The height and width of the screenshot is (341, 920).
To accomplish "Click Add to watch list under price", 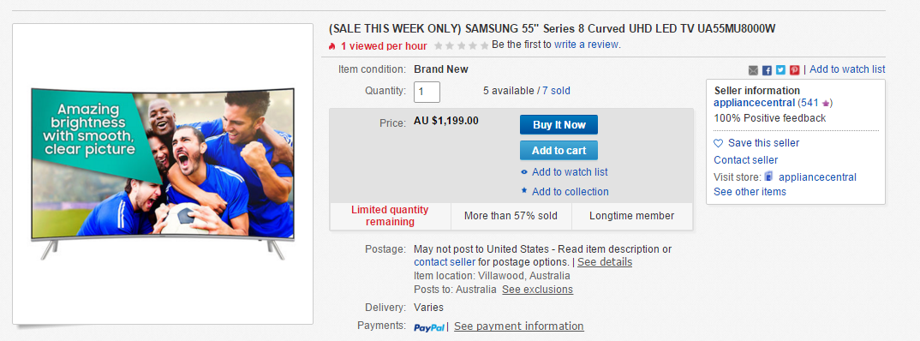I will point(570,172).
